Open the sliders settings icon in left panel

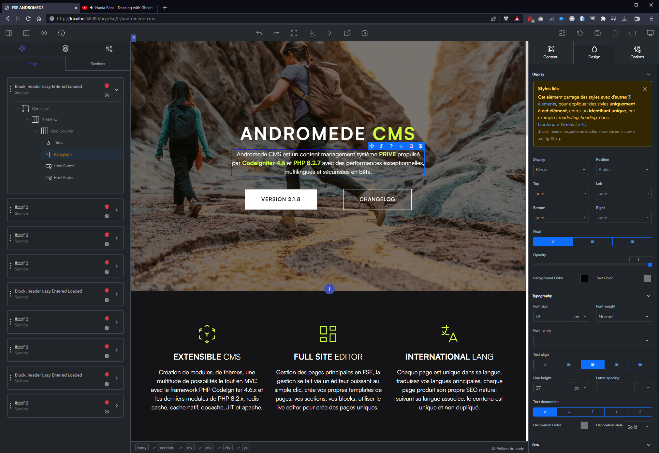[x=109, y=48]
